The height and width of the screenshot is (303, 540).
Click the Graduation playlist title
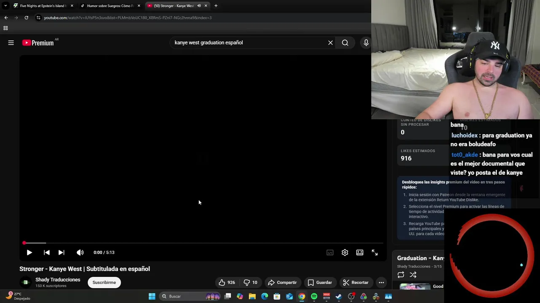click(421, 258)
